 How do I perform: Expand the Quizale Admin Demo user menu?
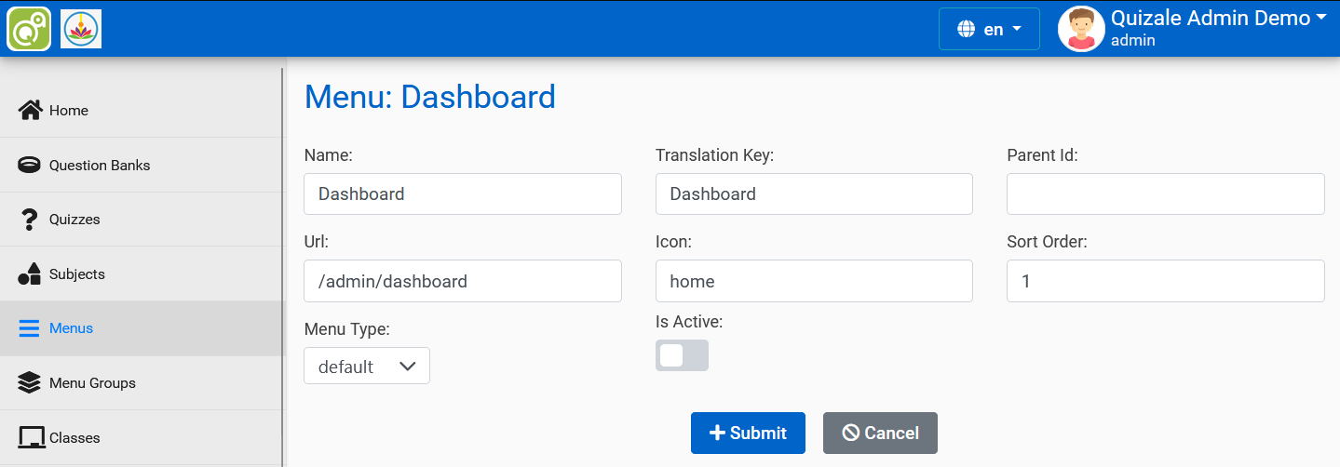(1219, 19)
